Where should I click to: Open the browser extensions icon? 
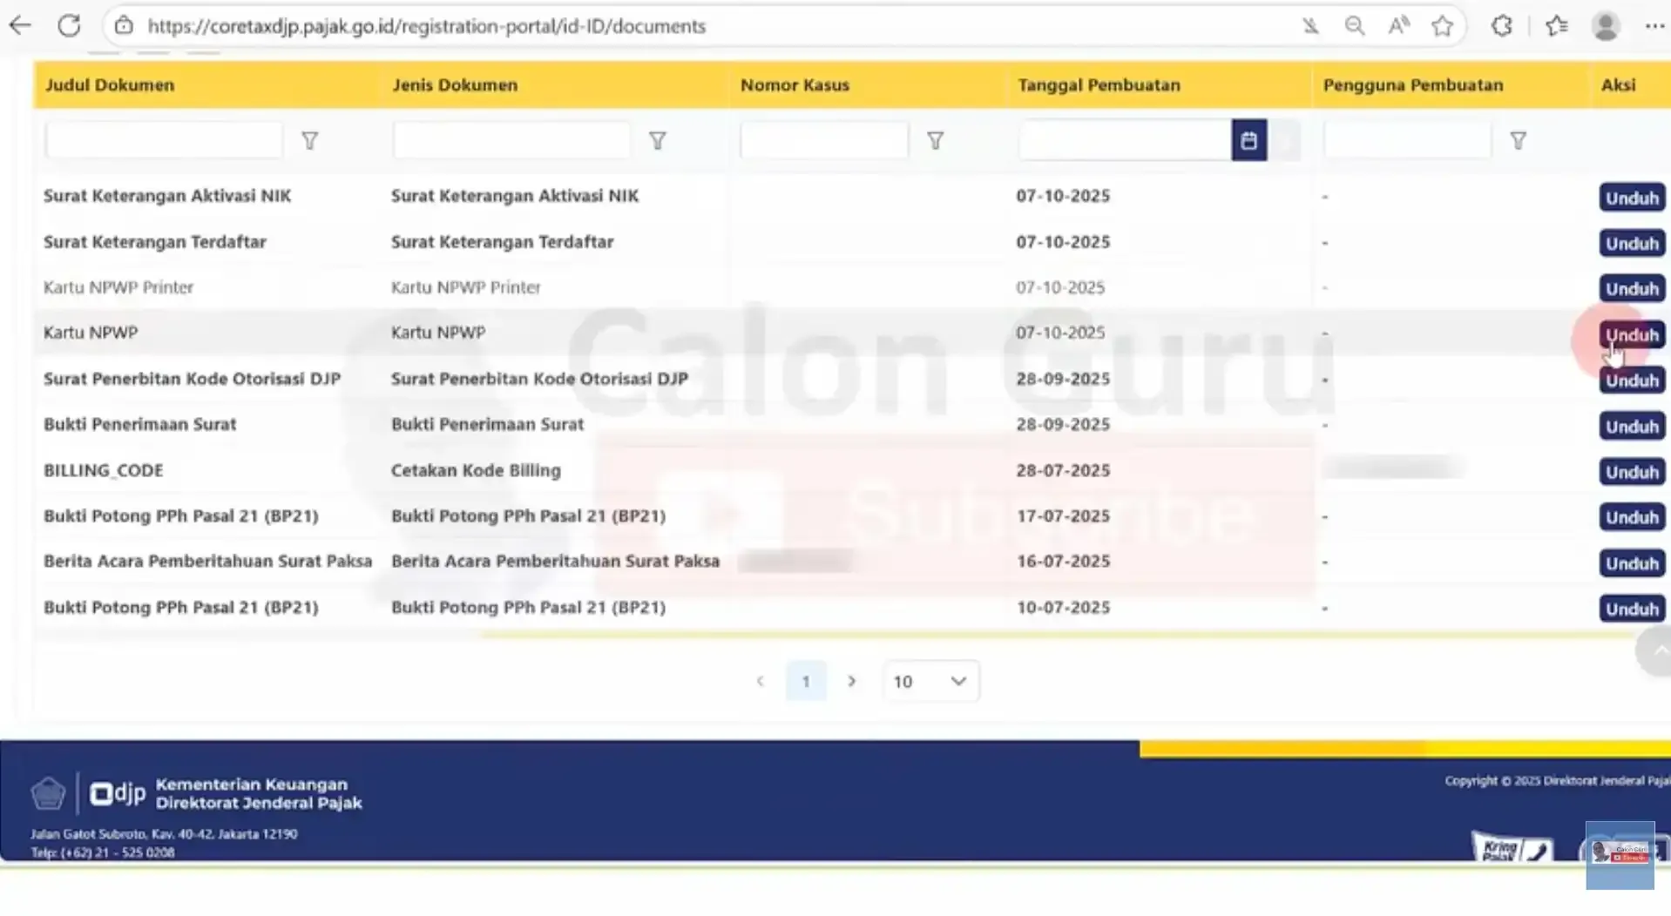point(1501,25)
